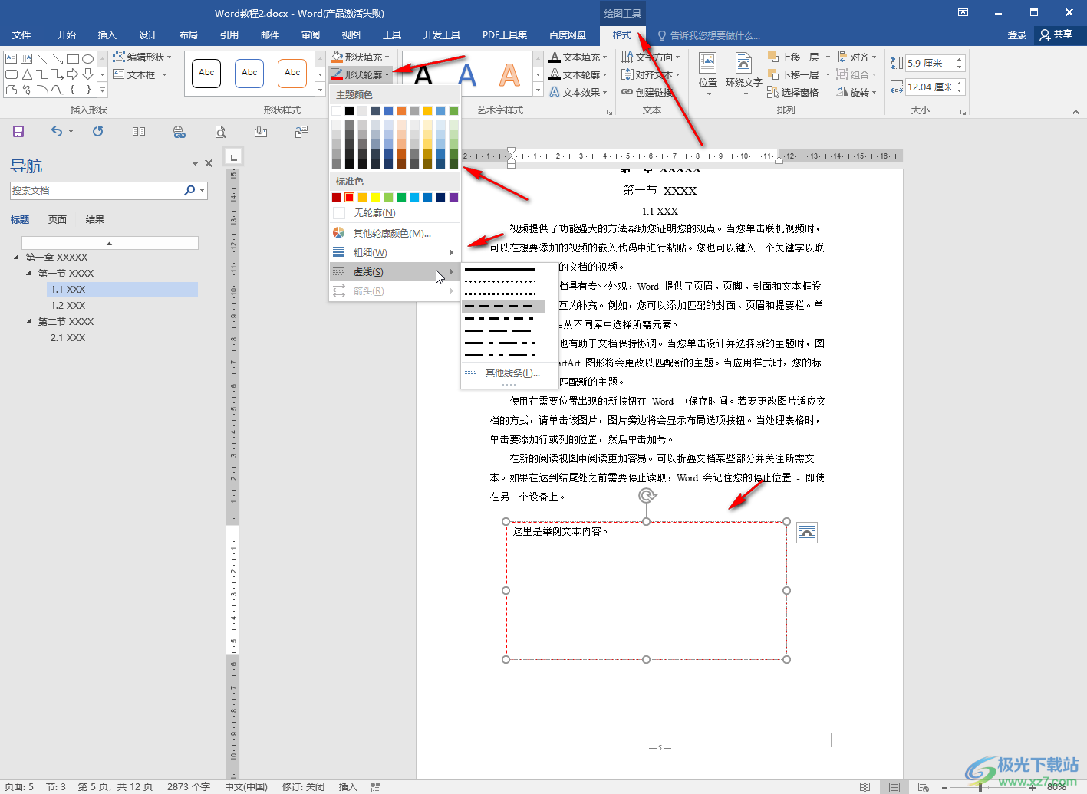Collapse the 第一节 XXXX heading
Image resolution: width=1087 pixels, height=794 pixels.
coord(29,273)
